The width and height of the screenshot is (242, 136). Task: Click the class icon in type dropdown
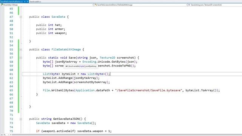(96, 5)
